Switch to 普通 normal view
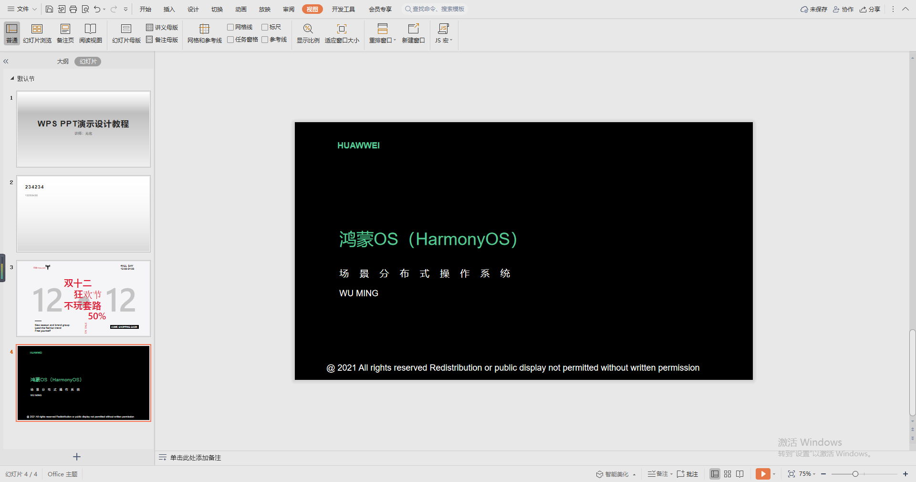The height and width of the screenshot is (482, 916). (x=12, y=33)
